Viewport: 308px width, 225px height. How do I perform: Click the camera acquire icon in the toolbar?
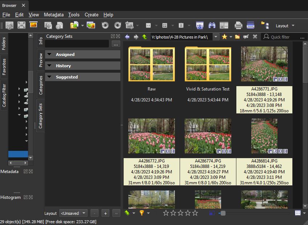[200, 25]
